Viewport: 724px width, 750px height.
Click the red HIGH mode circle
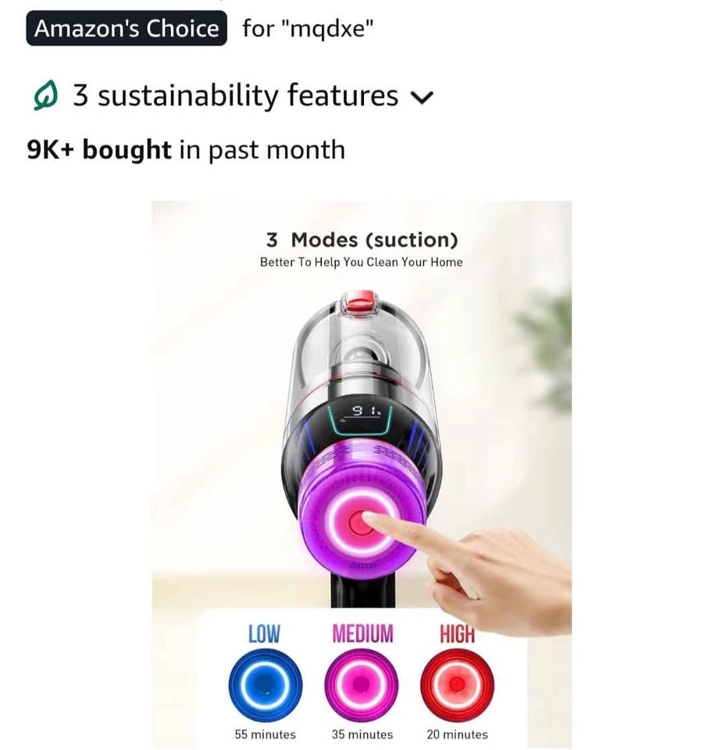click(457, 685)
